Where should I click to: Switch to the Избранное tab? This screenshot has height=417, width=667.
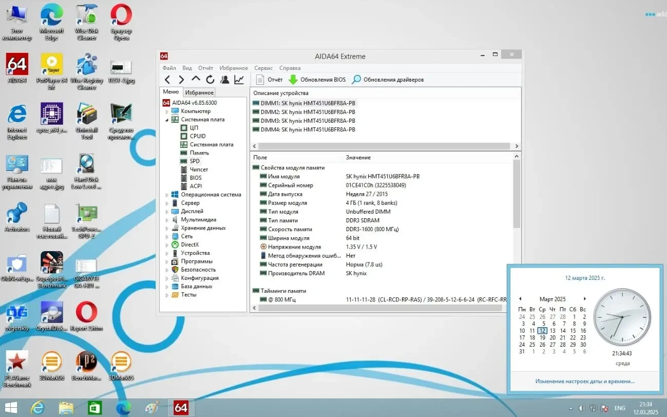(199, 92)
